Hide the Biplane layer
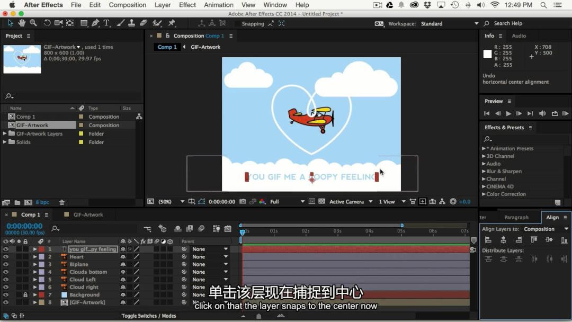Viewport: 572px width, 322px height. 5,264
